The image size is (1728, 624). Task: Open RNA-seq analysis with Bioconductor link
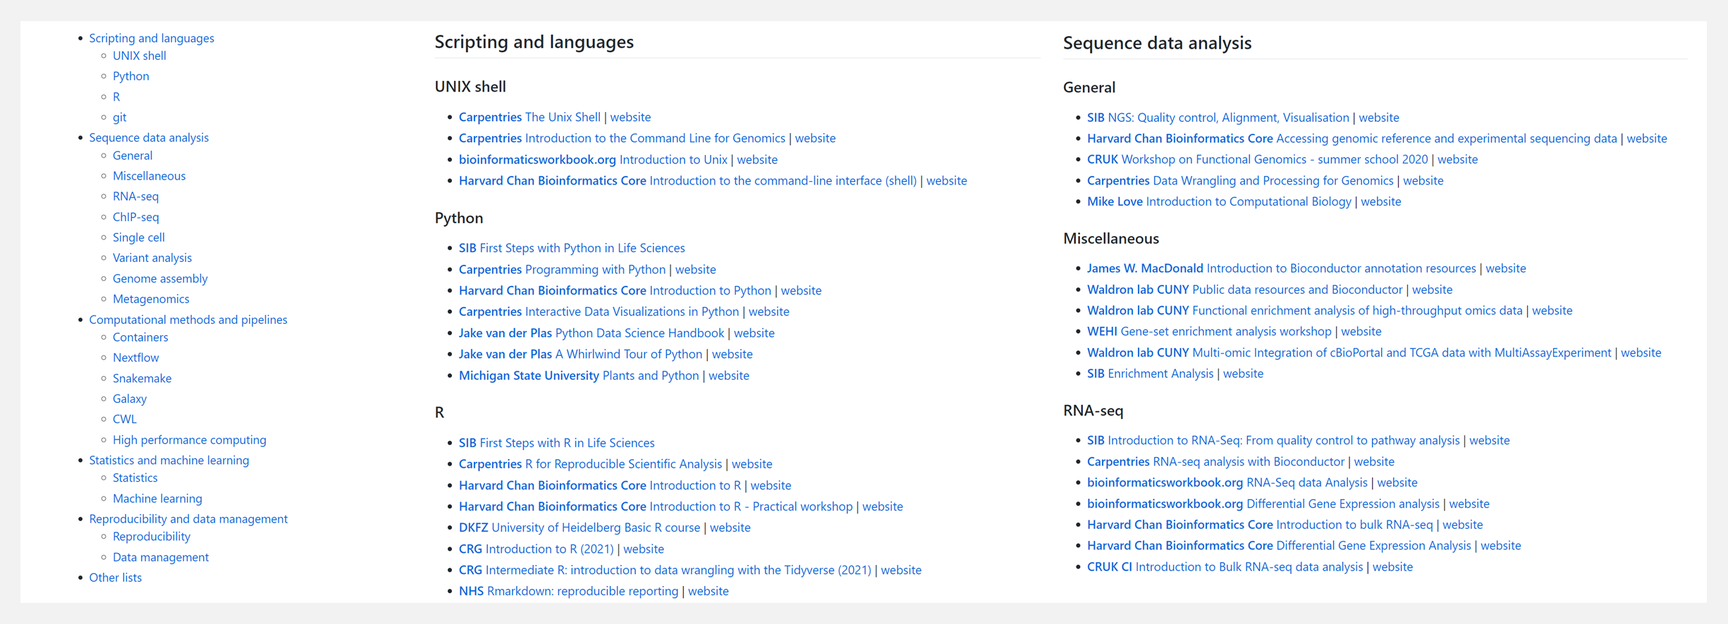(1215, 461)
